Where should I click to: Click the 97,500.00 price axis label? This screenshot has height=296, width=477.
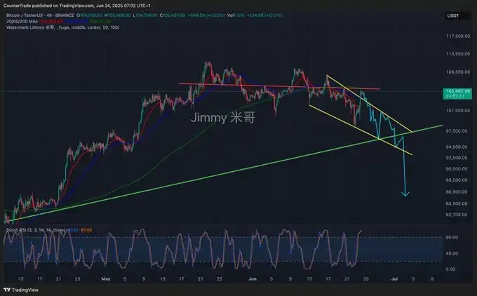[x=457, y=131]
